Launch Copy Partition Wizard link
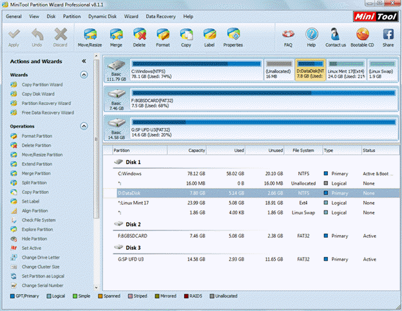402x311 pixels. pyautogui.click(x=43, y=84)
